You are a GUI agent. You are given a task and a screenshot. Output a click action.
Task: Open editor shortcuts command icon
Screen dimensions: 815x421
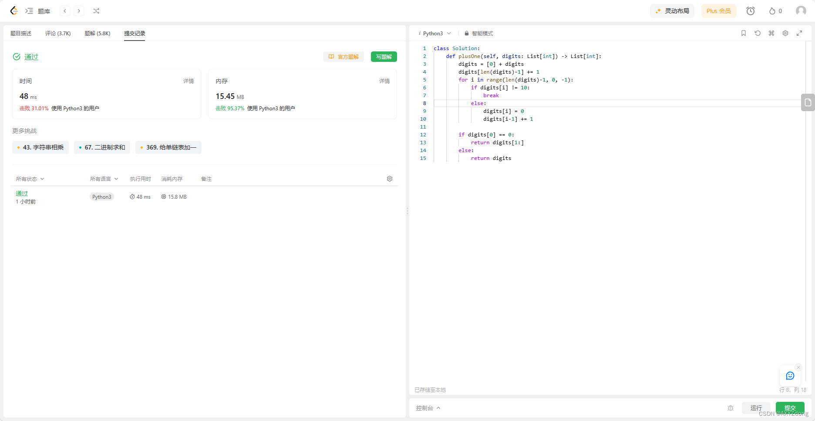[771, 33]
